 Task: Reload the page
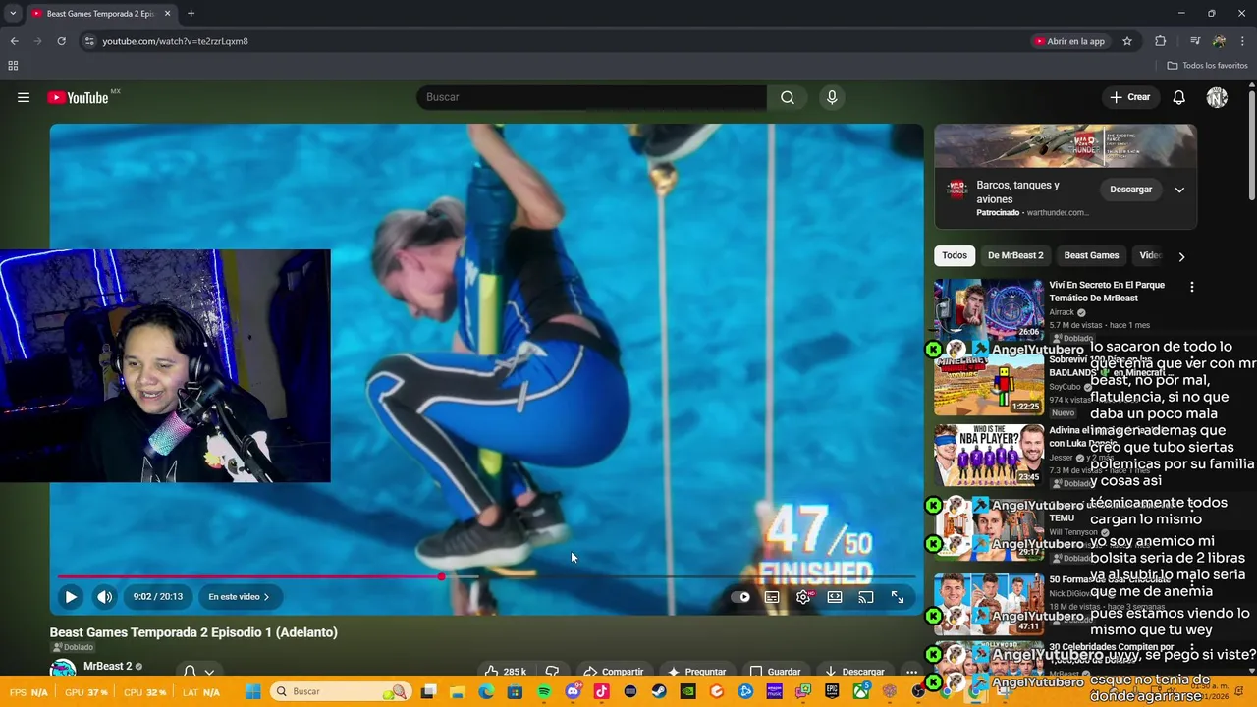61,41
